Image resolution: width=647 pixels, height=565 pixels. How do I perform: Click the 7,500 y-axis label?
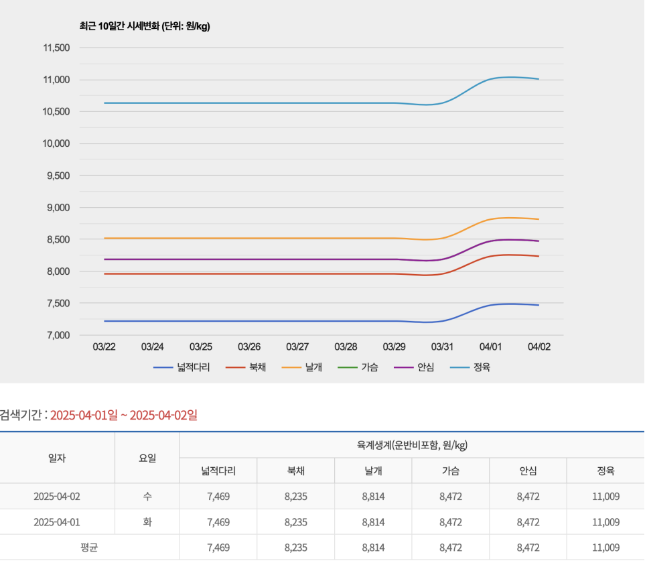click(x=58, y=304)
